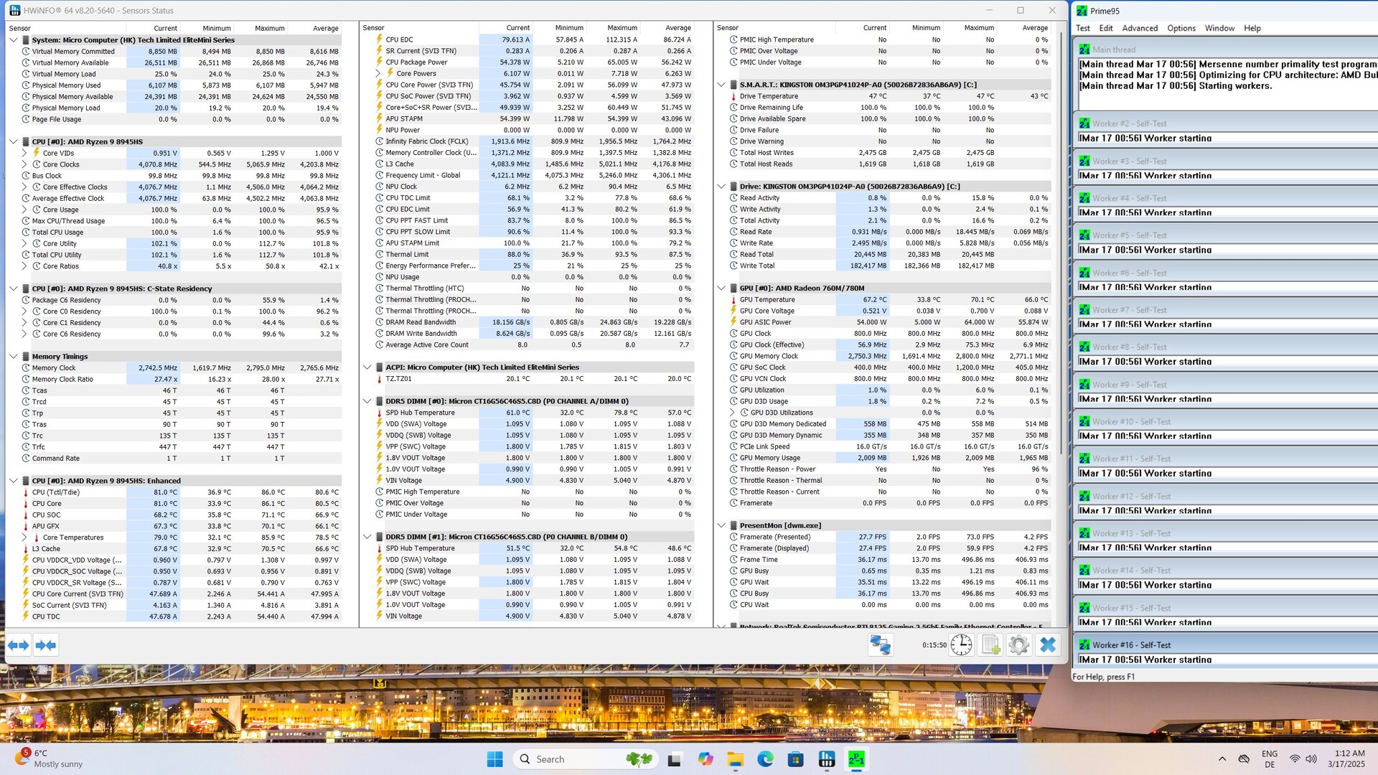
Task: Close sensors with the blue X icon
Action: pos(1048,645)
